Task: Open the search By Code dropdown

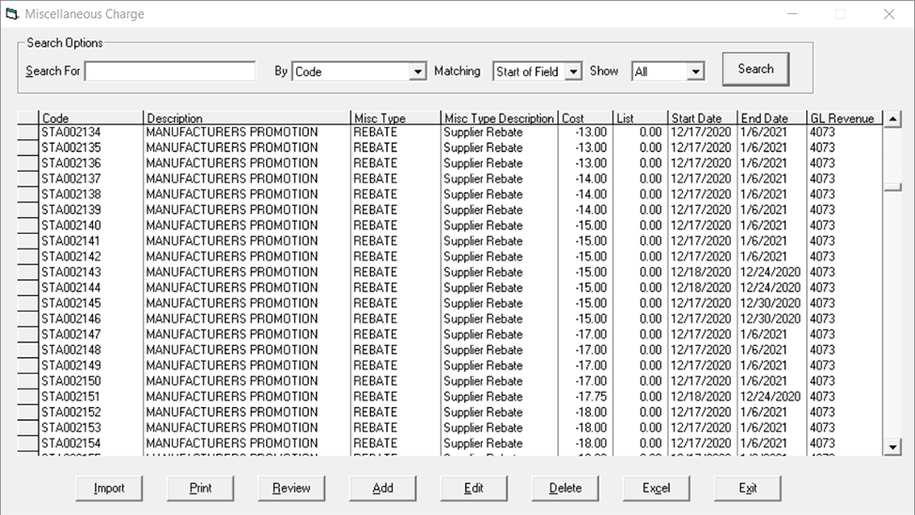Action: click(417, 72)
